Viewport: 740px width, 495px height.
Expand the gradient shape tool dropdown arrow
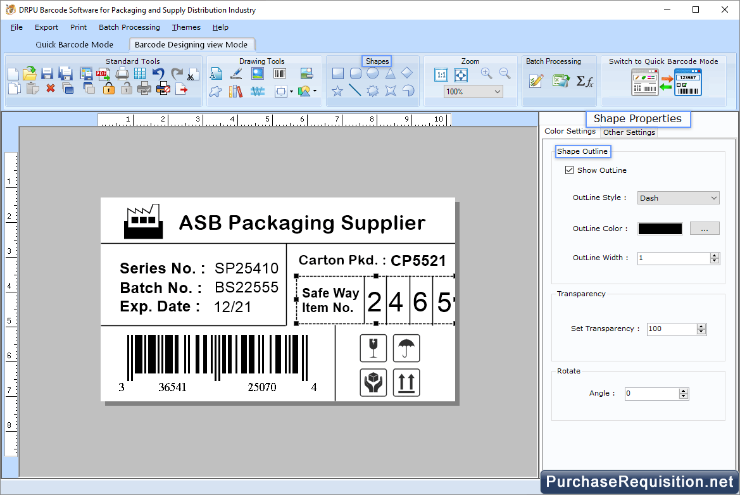tap(315, 91)
